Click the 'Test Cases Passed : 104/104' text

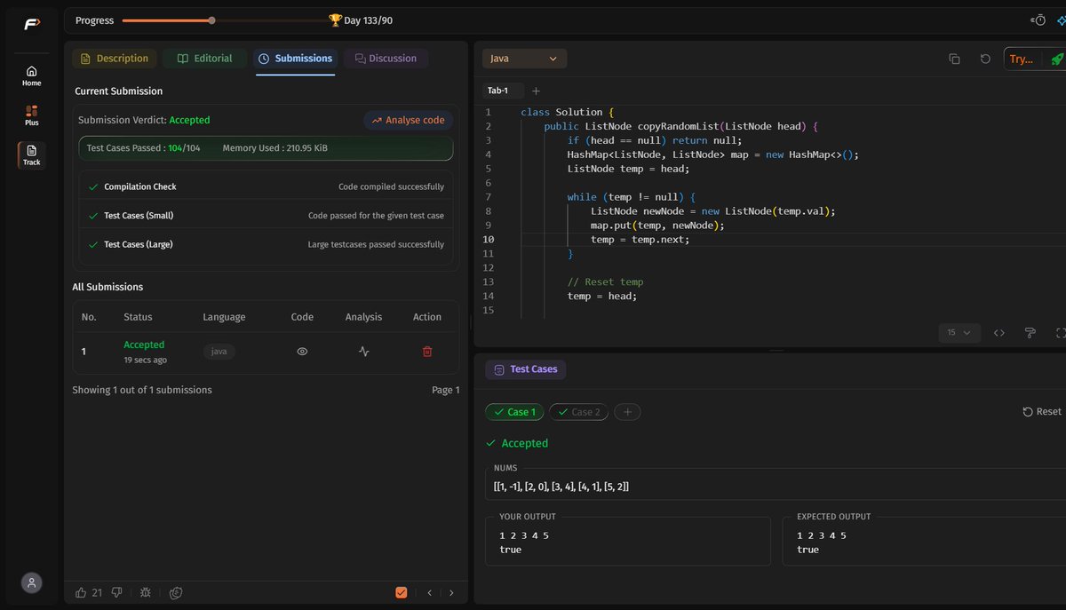tap(143, 148)
